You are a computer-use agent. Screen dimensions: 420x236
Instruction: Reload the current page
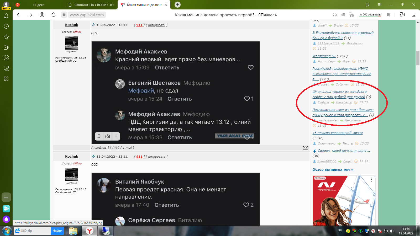(x=54, y=15)
